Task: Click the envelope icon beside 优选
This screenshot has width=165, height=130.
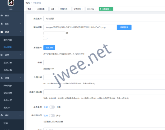Action: pyautogui.click(x=2, y=32)
